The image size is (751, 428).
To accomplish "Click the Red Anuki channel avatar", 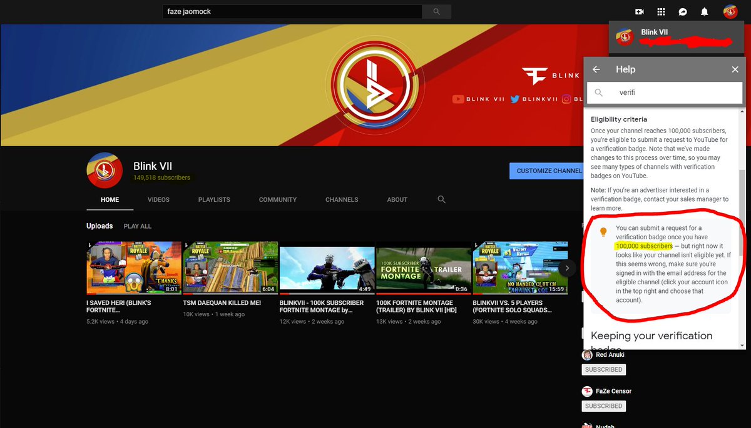I will coord(587,355).
